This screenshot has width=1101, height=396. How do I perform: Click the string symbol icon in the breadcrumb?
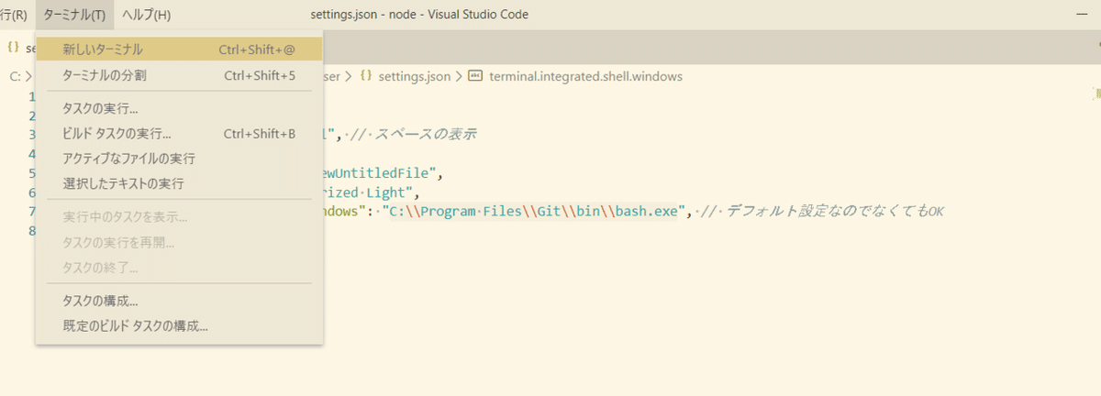pyautogui.click(x=475, y=77)
